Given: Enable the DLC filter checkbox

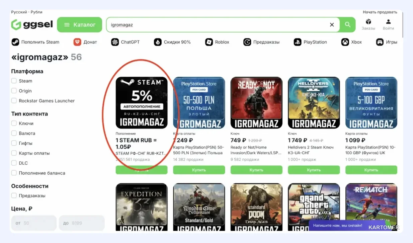Looking at the screenshot, I should click(x=14, y=163).
